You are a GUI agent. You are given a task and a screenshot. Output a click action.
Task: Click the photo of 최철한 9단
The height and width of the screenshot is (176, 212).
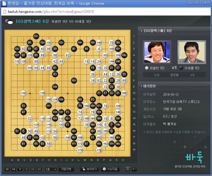[157, 52]
